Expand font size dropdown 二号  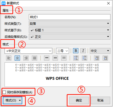(62, 51)
